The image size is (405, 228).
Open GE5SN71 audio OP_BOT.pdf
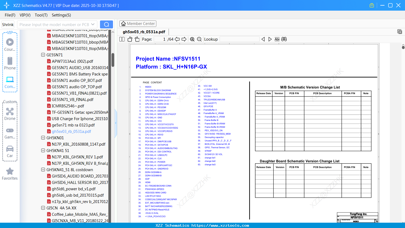(x=77, y=81)
